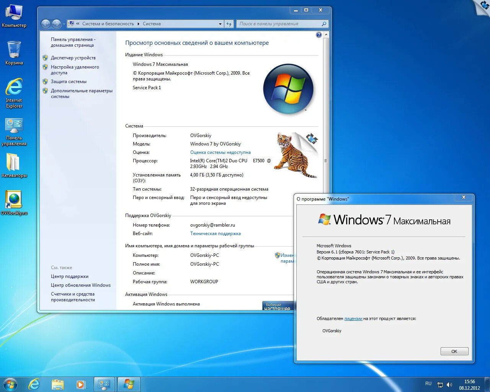490x392 pixels.
Task: Launch Internet Explorer from taskbar
Action: tap(34, 384)
